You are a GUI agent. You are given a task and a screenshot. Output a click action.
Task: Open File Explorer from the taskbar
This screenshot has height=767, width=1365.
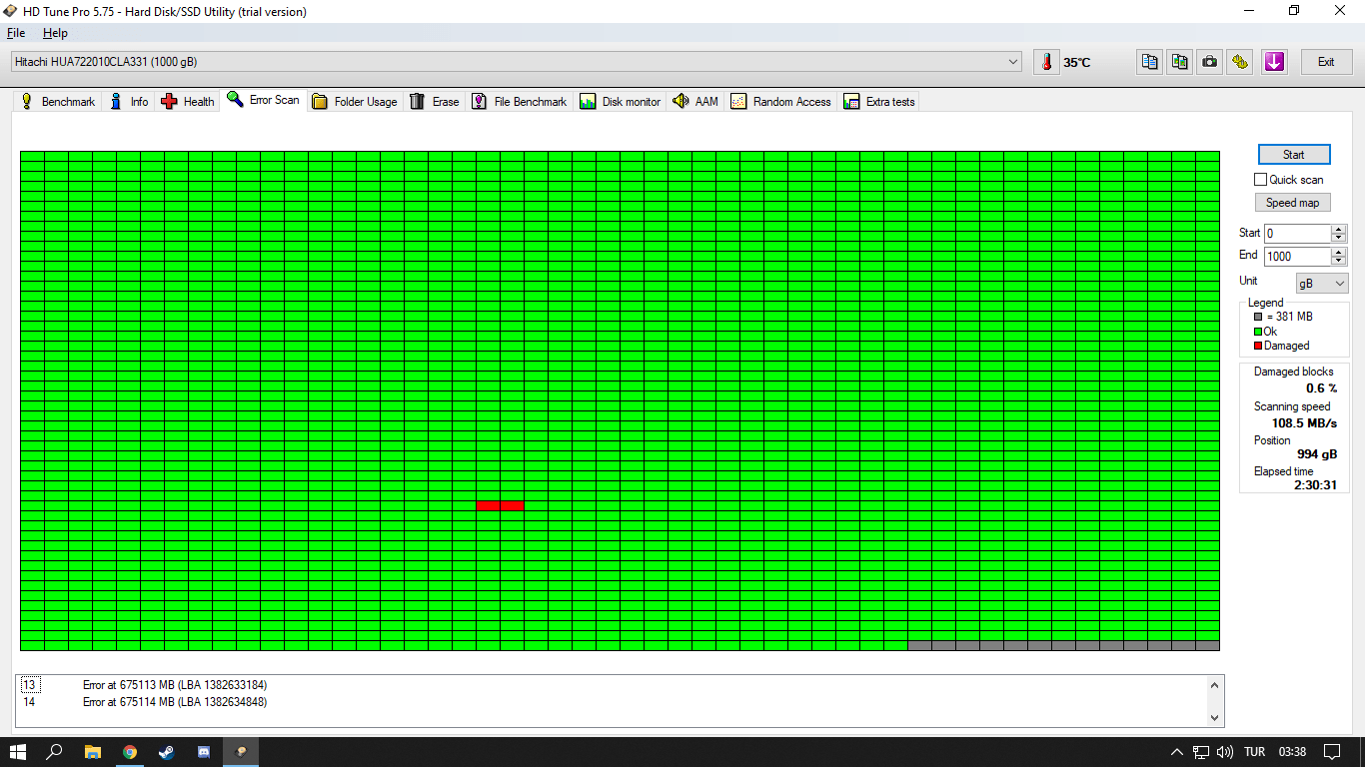click(x=93, y=752)
